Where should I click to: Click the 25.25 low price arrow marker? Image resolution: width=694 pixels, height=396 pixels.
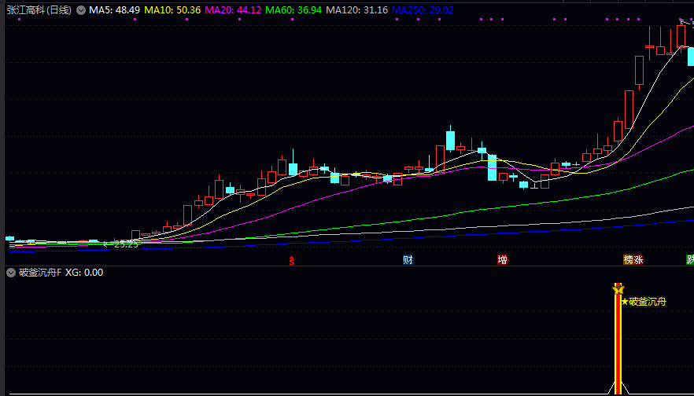tap(121, 244)
